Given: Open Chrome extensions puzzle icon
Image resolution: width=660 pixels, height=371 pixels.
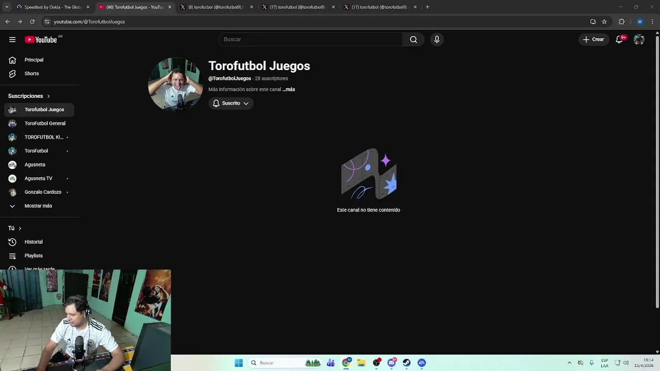Looking at the screenshot, I should click(621, 22).
